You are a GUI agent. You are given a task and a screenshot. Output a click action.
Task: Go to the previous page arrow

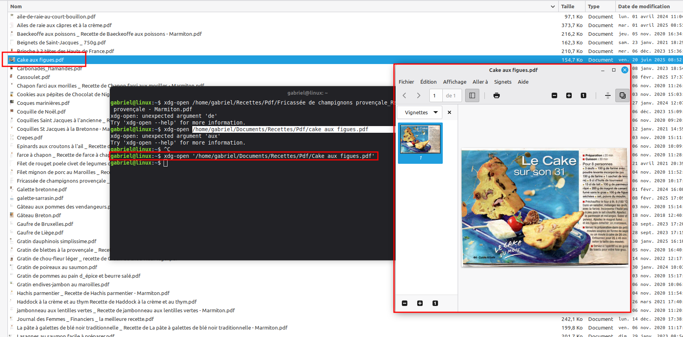(x=405, y=95)
